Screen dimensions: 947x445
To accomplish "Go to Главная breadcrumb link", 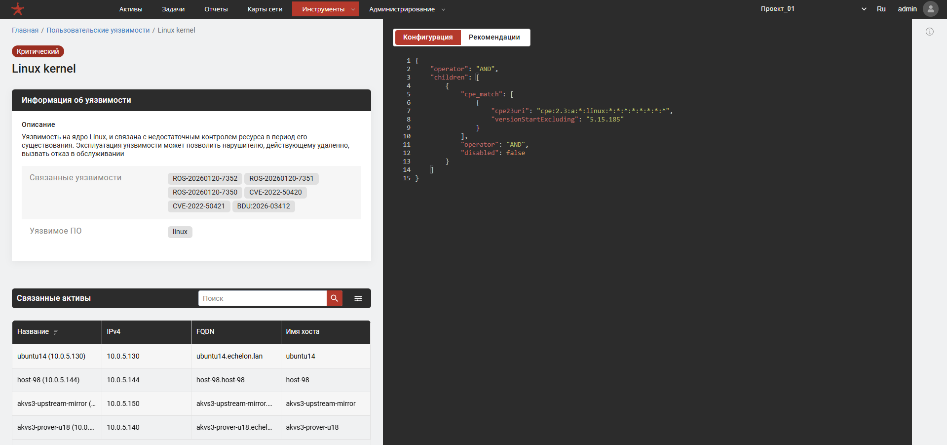I will click(25, 30).
